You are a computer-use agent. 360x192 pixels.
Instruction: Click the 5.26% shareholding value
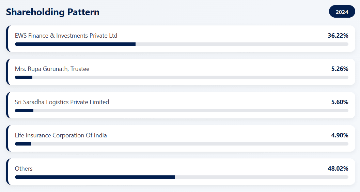(340, 69)
